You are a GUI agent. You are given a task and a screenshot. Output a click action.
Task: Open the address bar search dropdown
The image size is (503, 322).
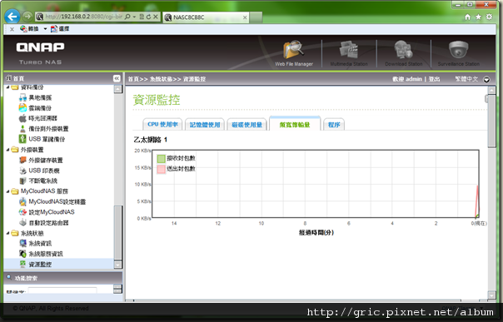pos(134,17)
